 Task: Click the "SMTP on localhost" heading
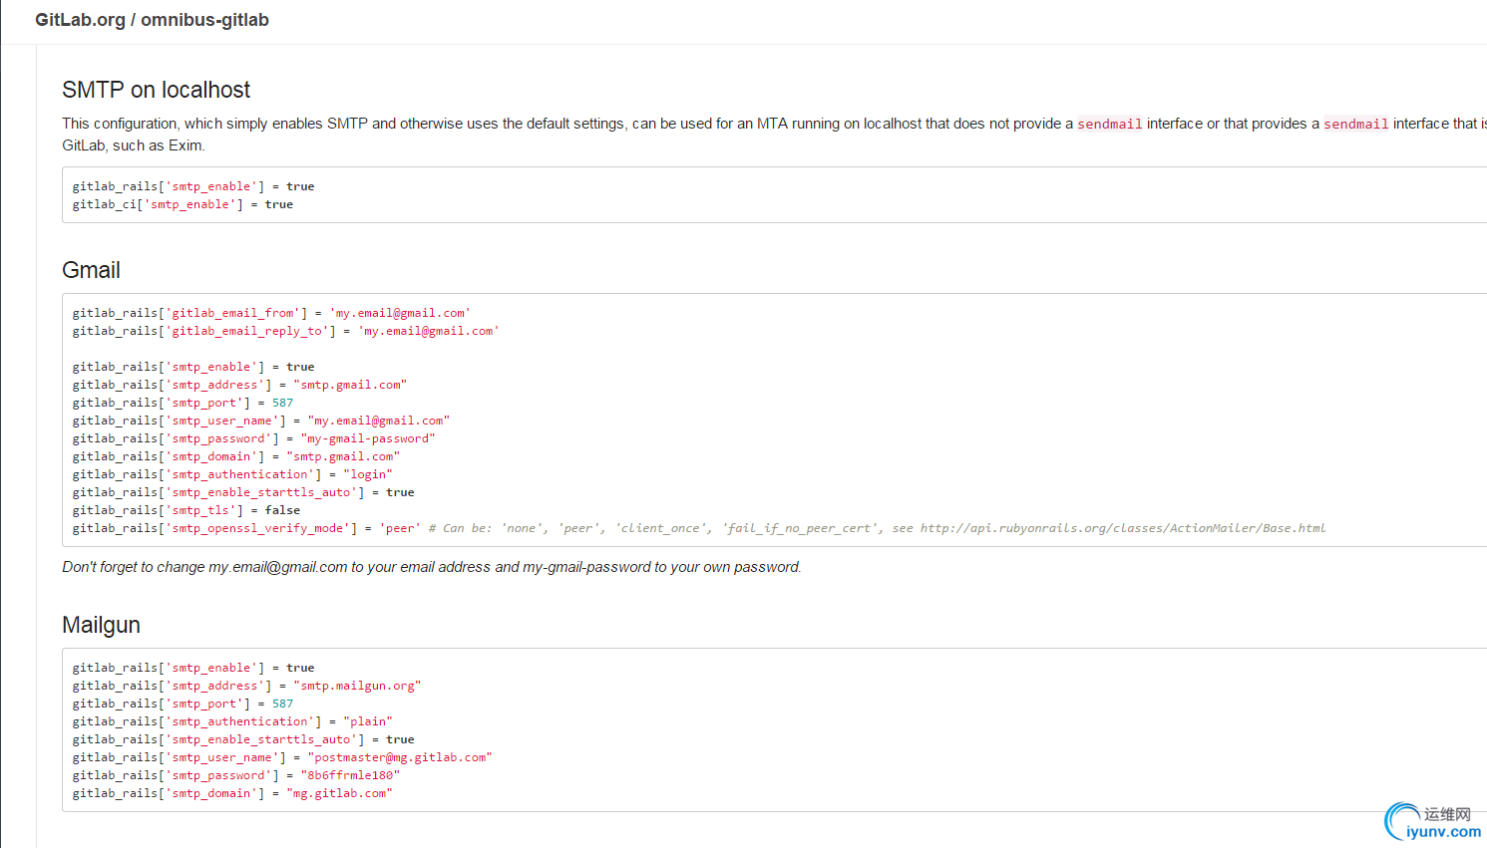[156, 90]
